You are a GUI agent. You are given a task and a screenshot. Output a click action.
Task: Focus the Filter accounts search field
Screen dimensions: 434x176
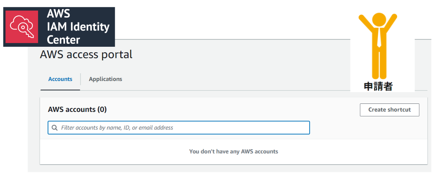pos(179,128)
